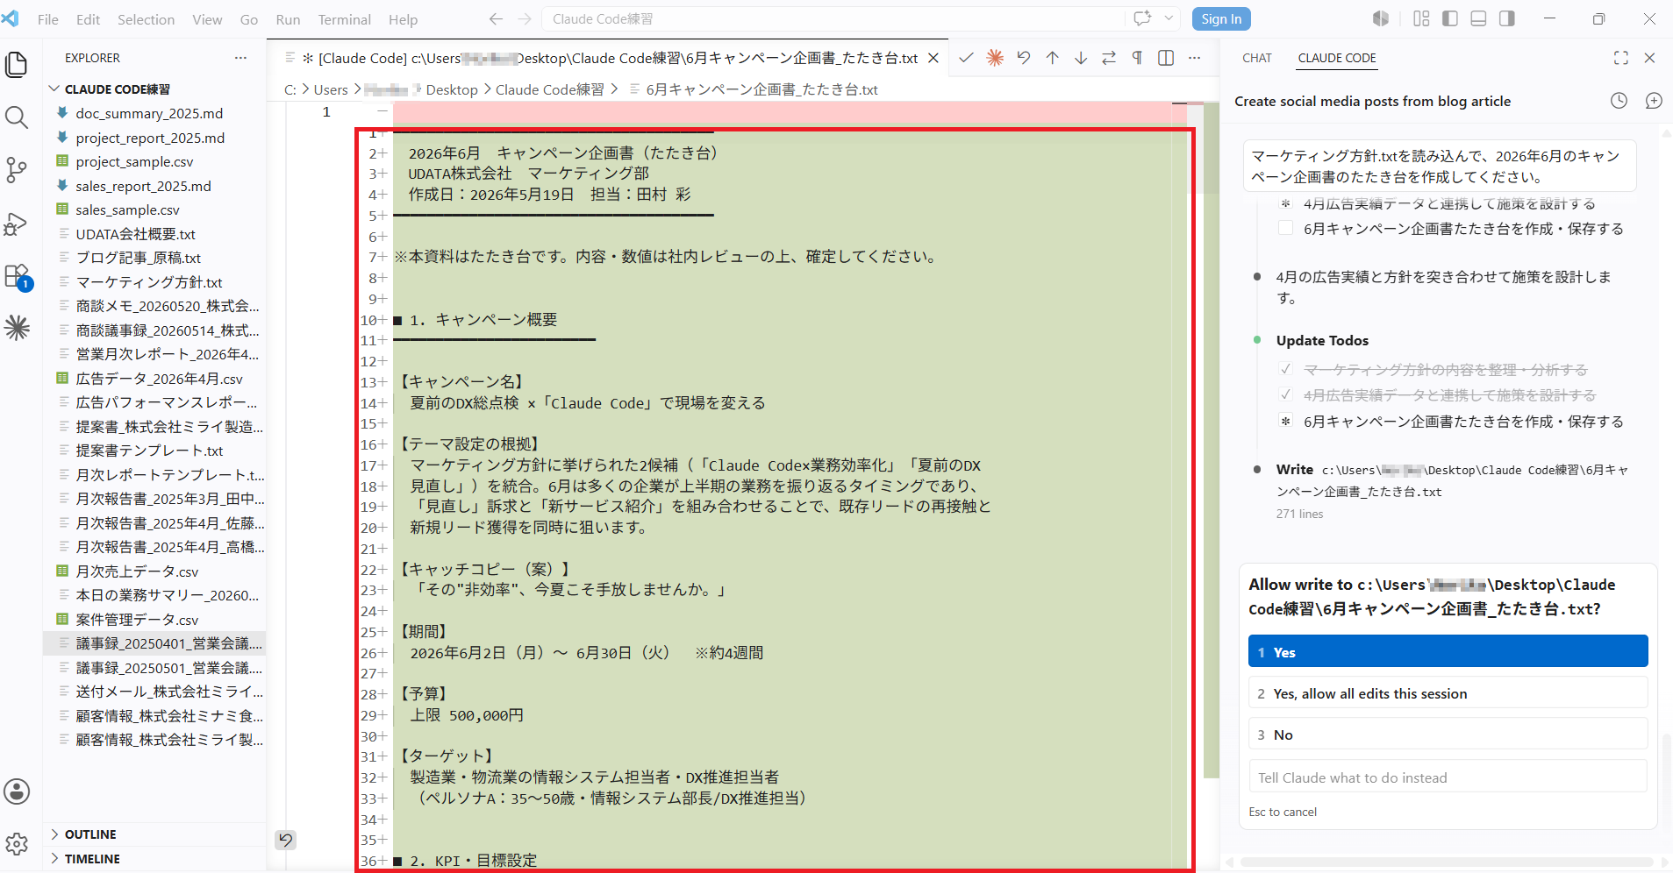Open editor More Actions ellipsis
The height and width of the screenshot is (873, 1673).
click(1194, 58)
